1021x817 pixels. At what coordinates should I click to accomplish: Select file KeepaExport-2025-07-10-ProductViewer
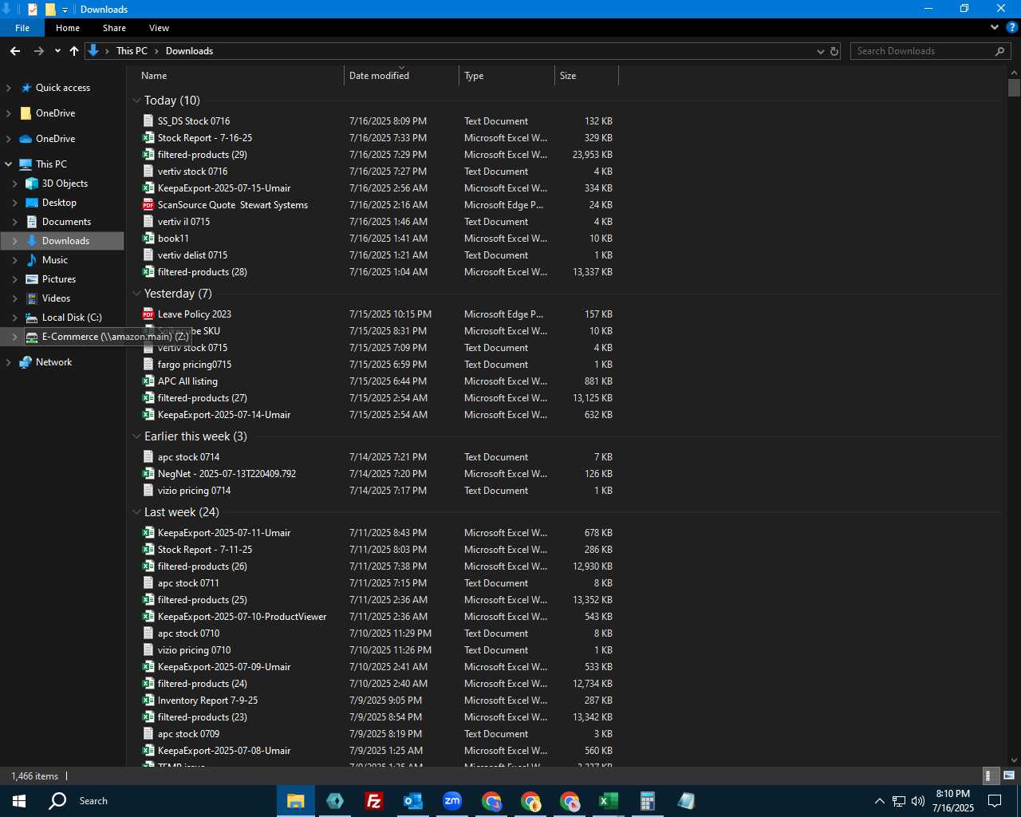point(242,617)
